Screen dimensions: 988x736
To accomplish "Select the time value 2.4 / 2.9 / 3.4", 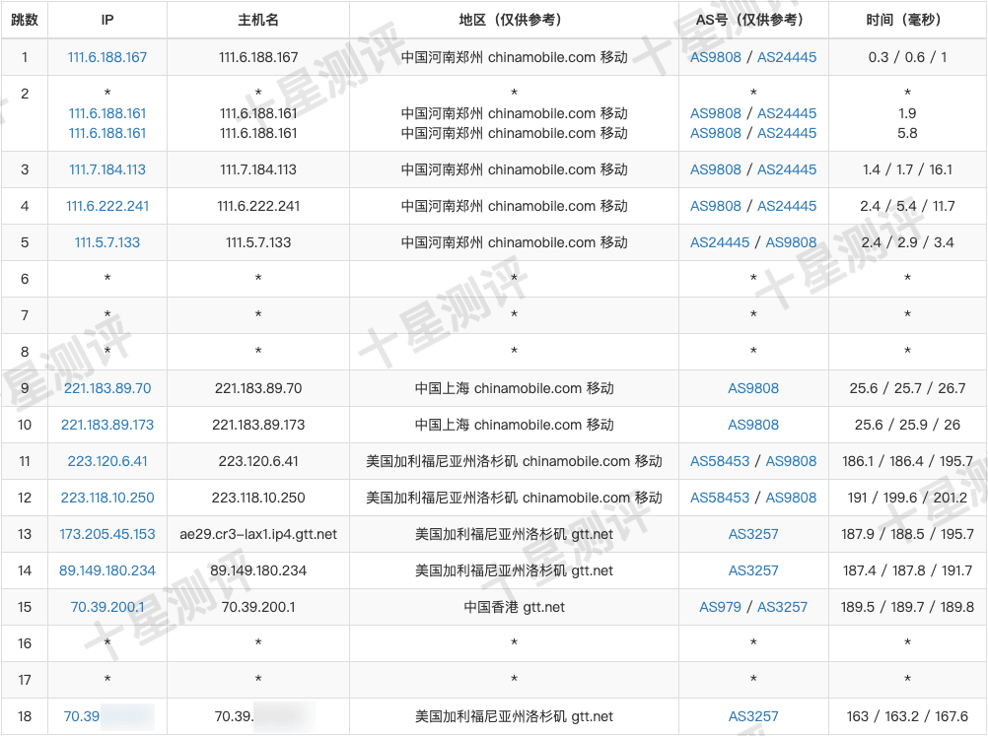I will (x=907, y=242).
